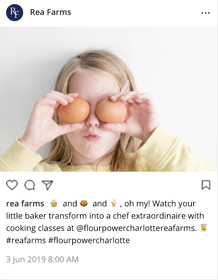Image resolution: width=218 pixels, height=280 pixels.
Task: Share the post with paper plane icon
Action: (47, 185)
